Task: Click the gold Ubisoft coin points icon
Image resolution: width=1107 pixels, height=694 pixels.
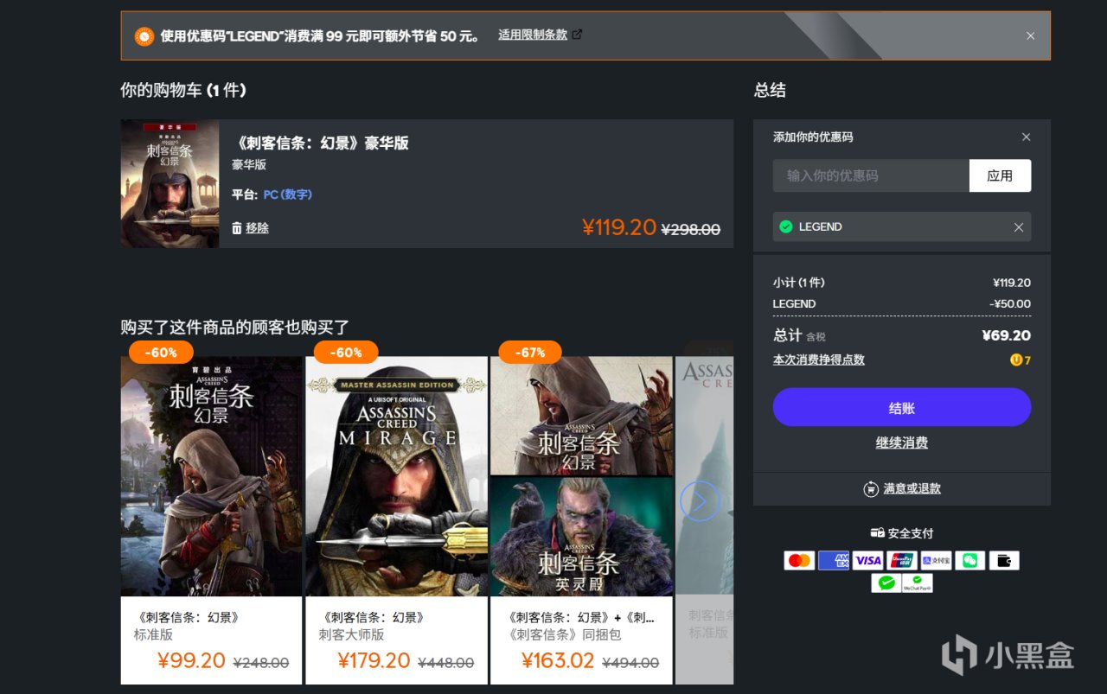Action: click(1015, 360)
